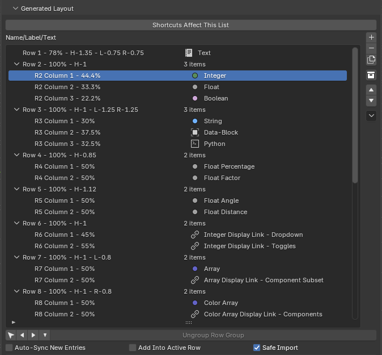Viewport: 382px width, 355px height.
Task: Move entry down with down arrow
Action: (x=371, y=101)
